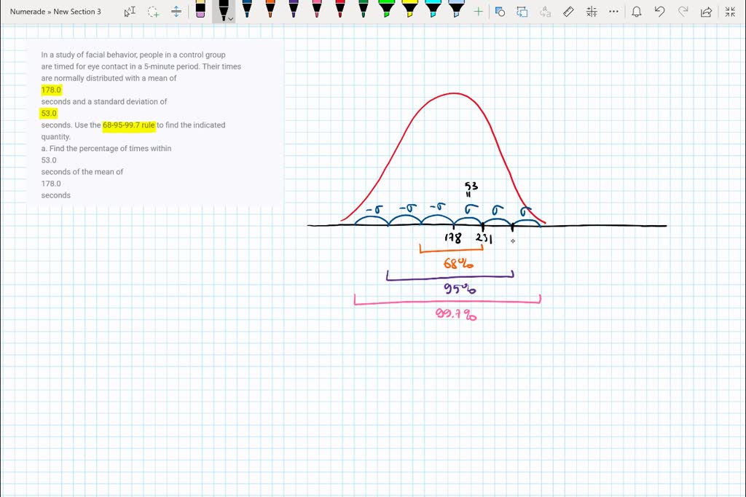The image size is (746, 497).
Task: Redo the last undone action
Action: coord(683,12)
